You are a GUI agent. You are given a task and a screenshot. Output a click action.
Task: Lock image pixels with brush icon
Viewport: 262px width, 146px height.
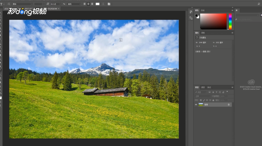(x=204, y=100)
